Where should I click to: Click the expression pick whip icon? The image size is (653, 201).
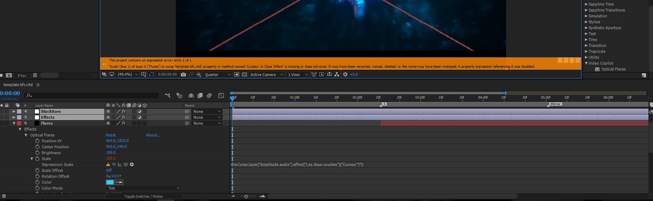[126, 165]
